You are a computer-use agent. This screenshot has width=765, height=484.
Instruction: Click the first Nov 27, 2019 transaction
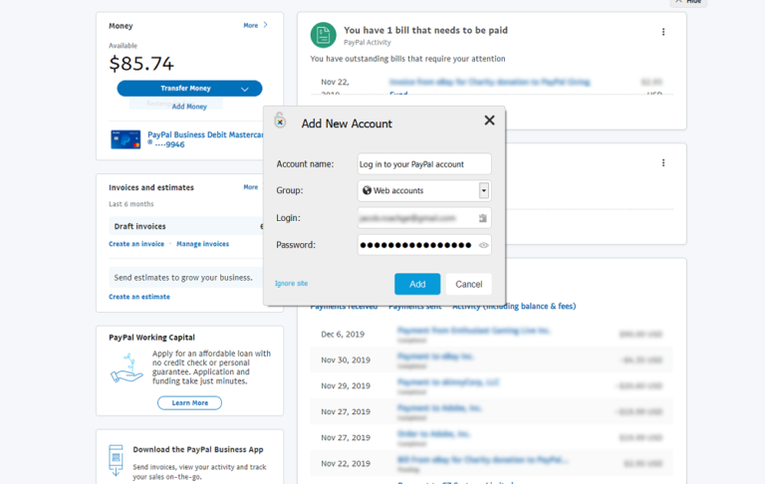tap(491, 411)
